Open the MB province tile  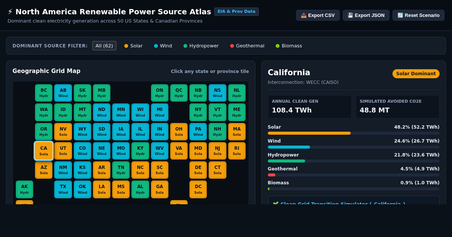click(x=102, y=93)
